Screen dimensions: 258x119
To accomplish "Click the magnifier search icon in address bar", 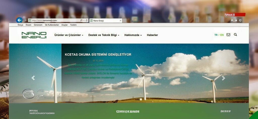I will (81, 20).
